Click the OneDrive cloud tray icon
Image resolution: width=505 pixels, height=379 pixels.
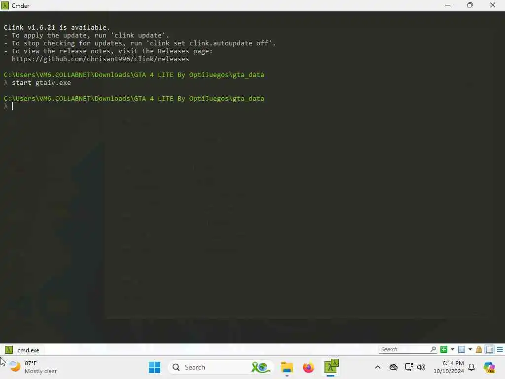[394, 367]
